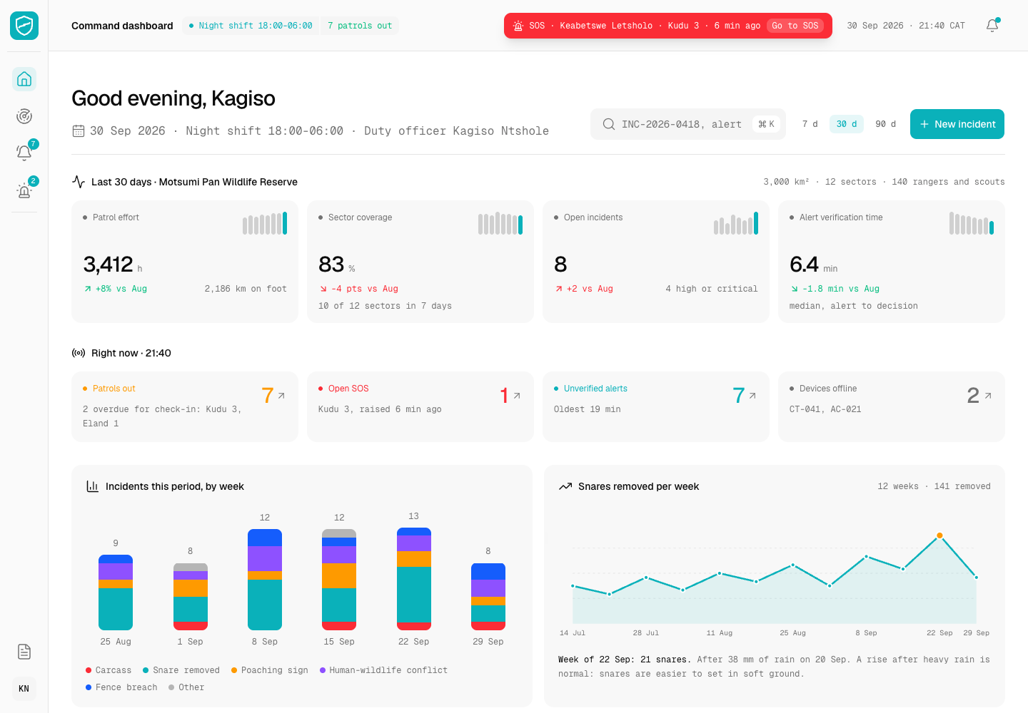1028x713 pixels.
Task: Click the 25 Aug incidents bar
Action: coord(116,593)
